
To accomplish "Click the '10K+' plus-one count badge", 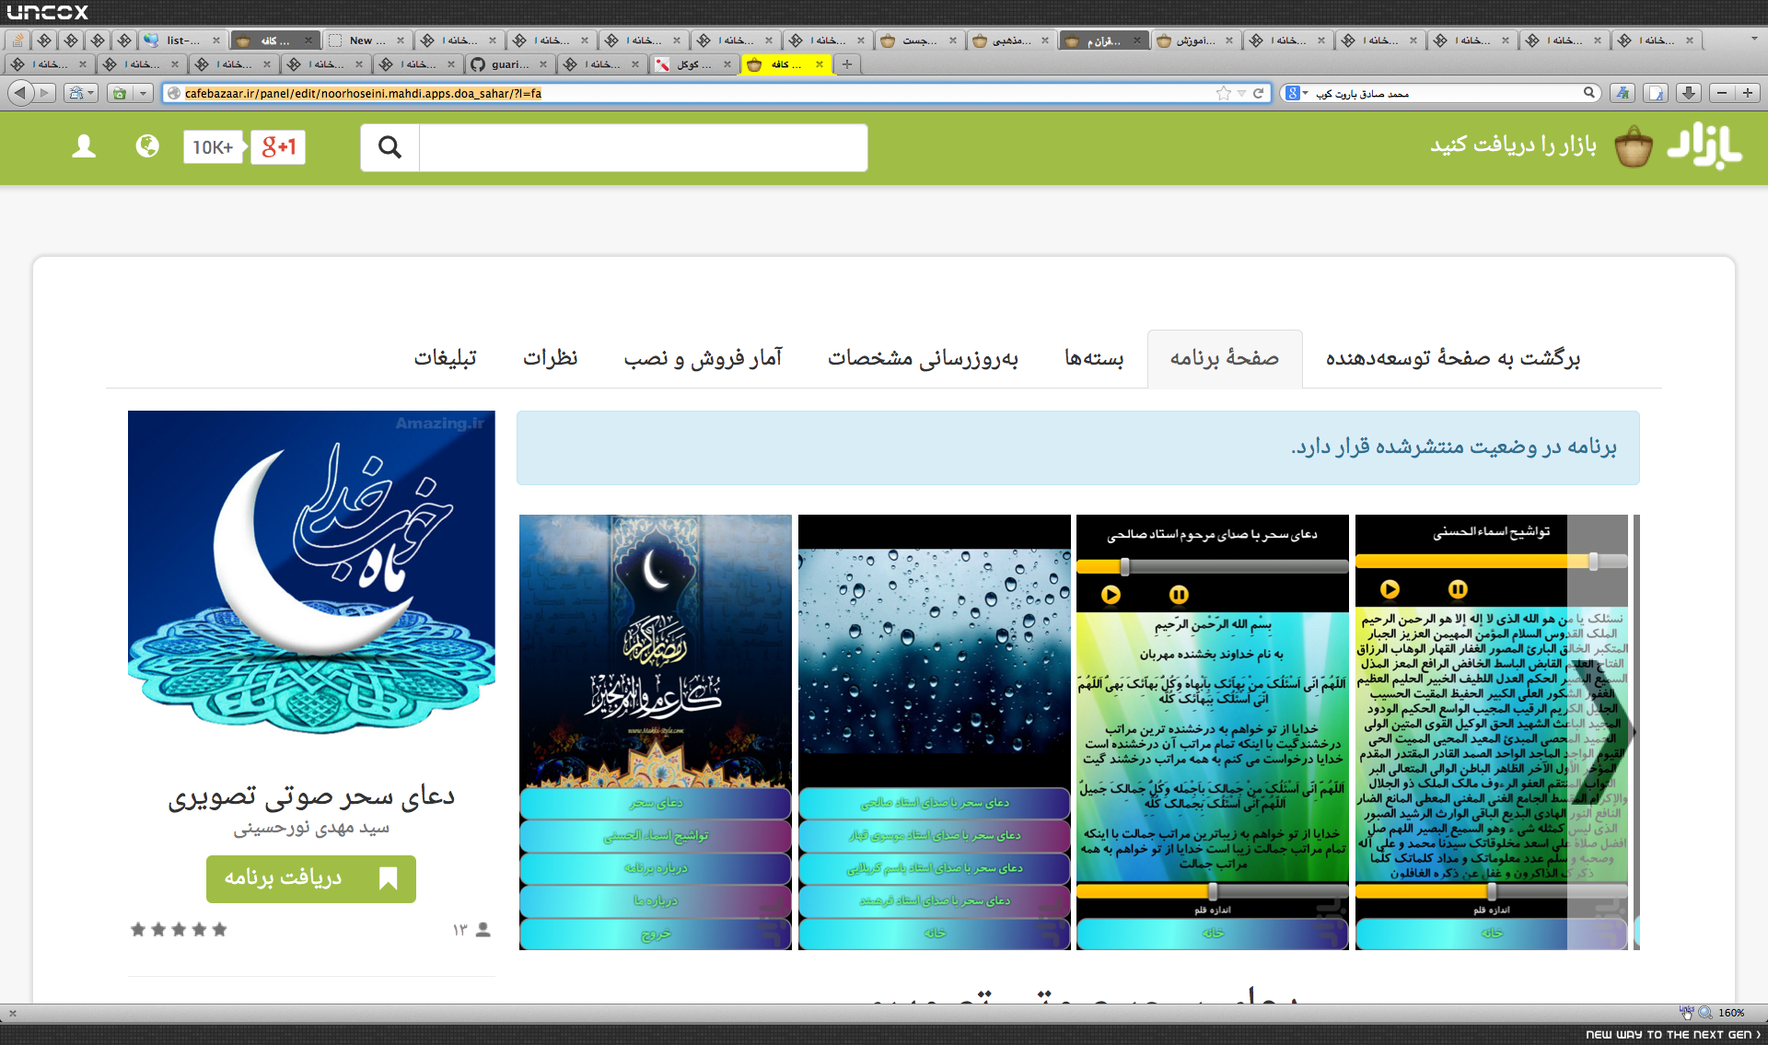I will (214, 147).
